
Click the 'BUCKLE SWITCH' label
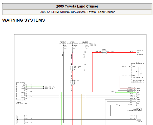click(x=138, y=77)
